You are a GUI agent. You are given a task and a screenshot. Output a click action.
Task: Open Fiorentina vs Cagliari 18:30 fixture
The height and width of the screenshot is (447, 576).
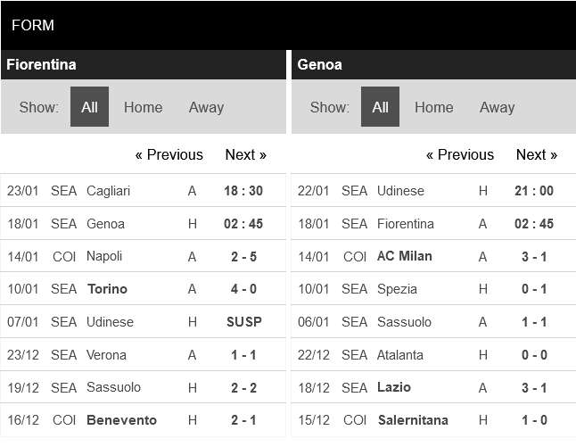coord(243,191)
